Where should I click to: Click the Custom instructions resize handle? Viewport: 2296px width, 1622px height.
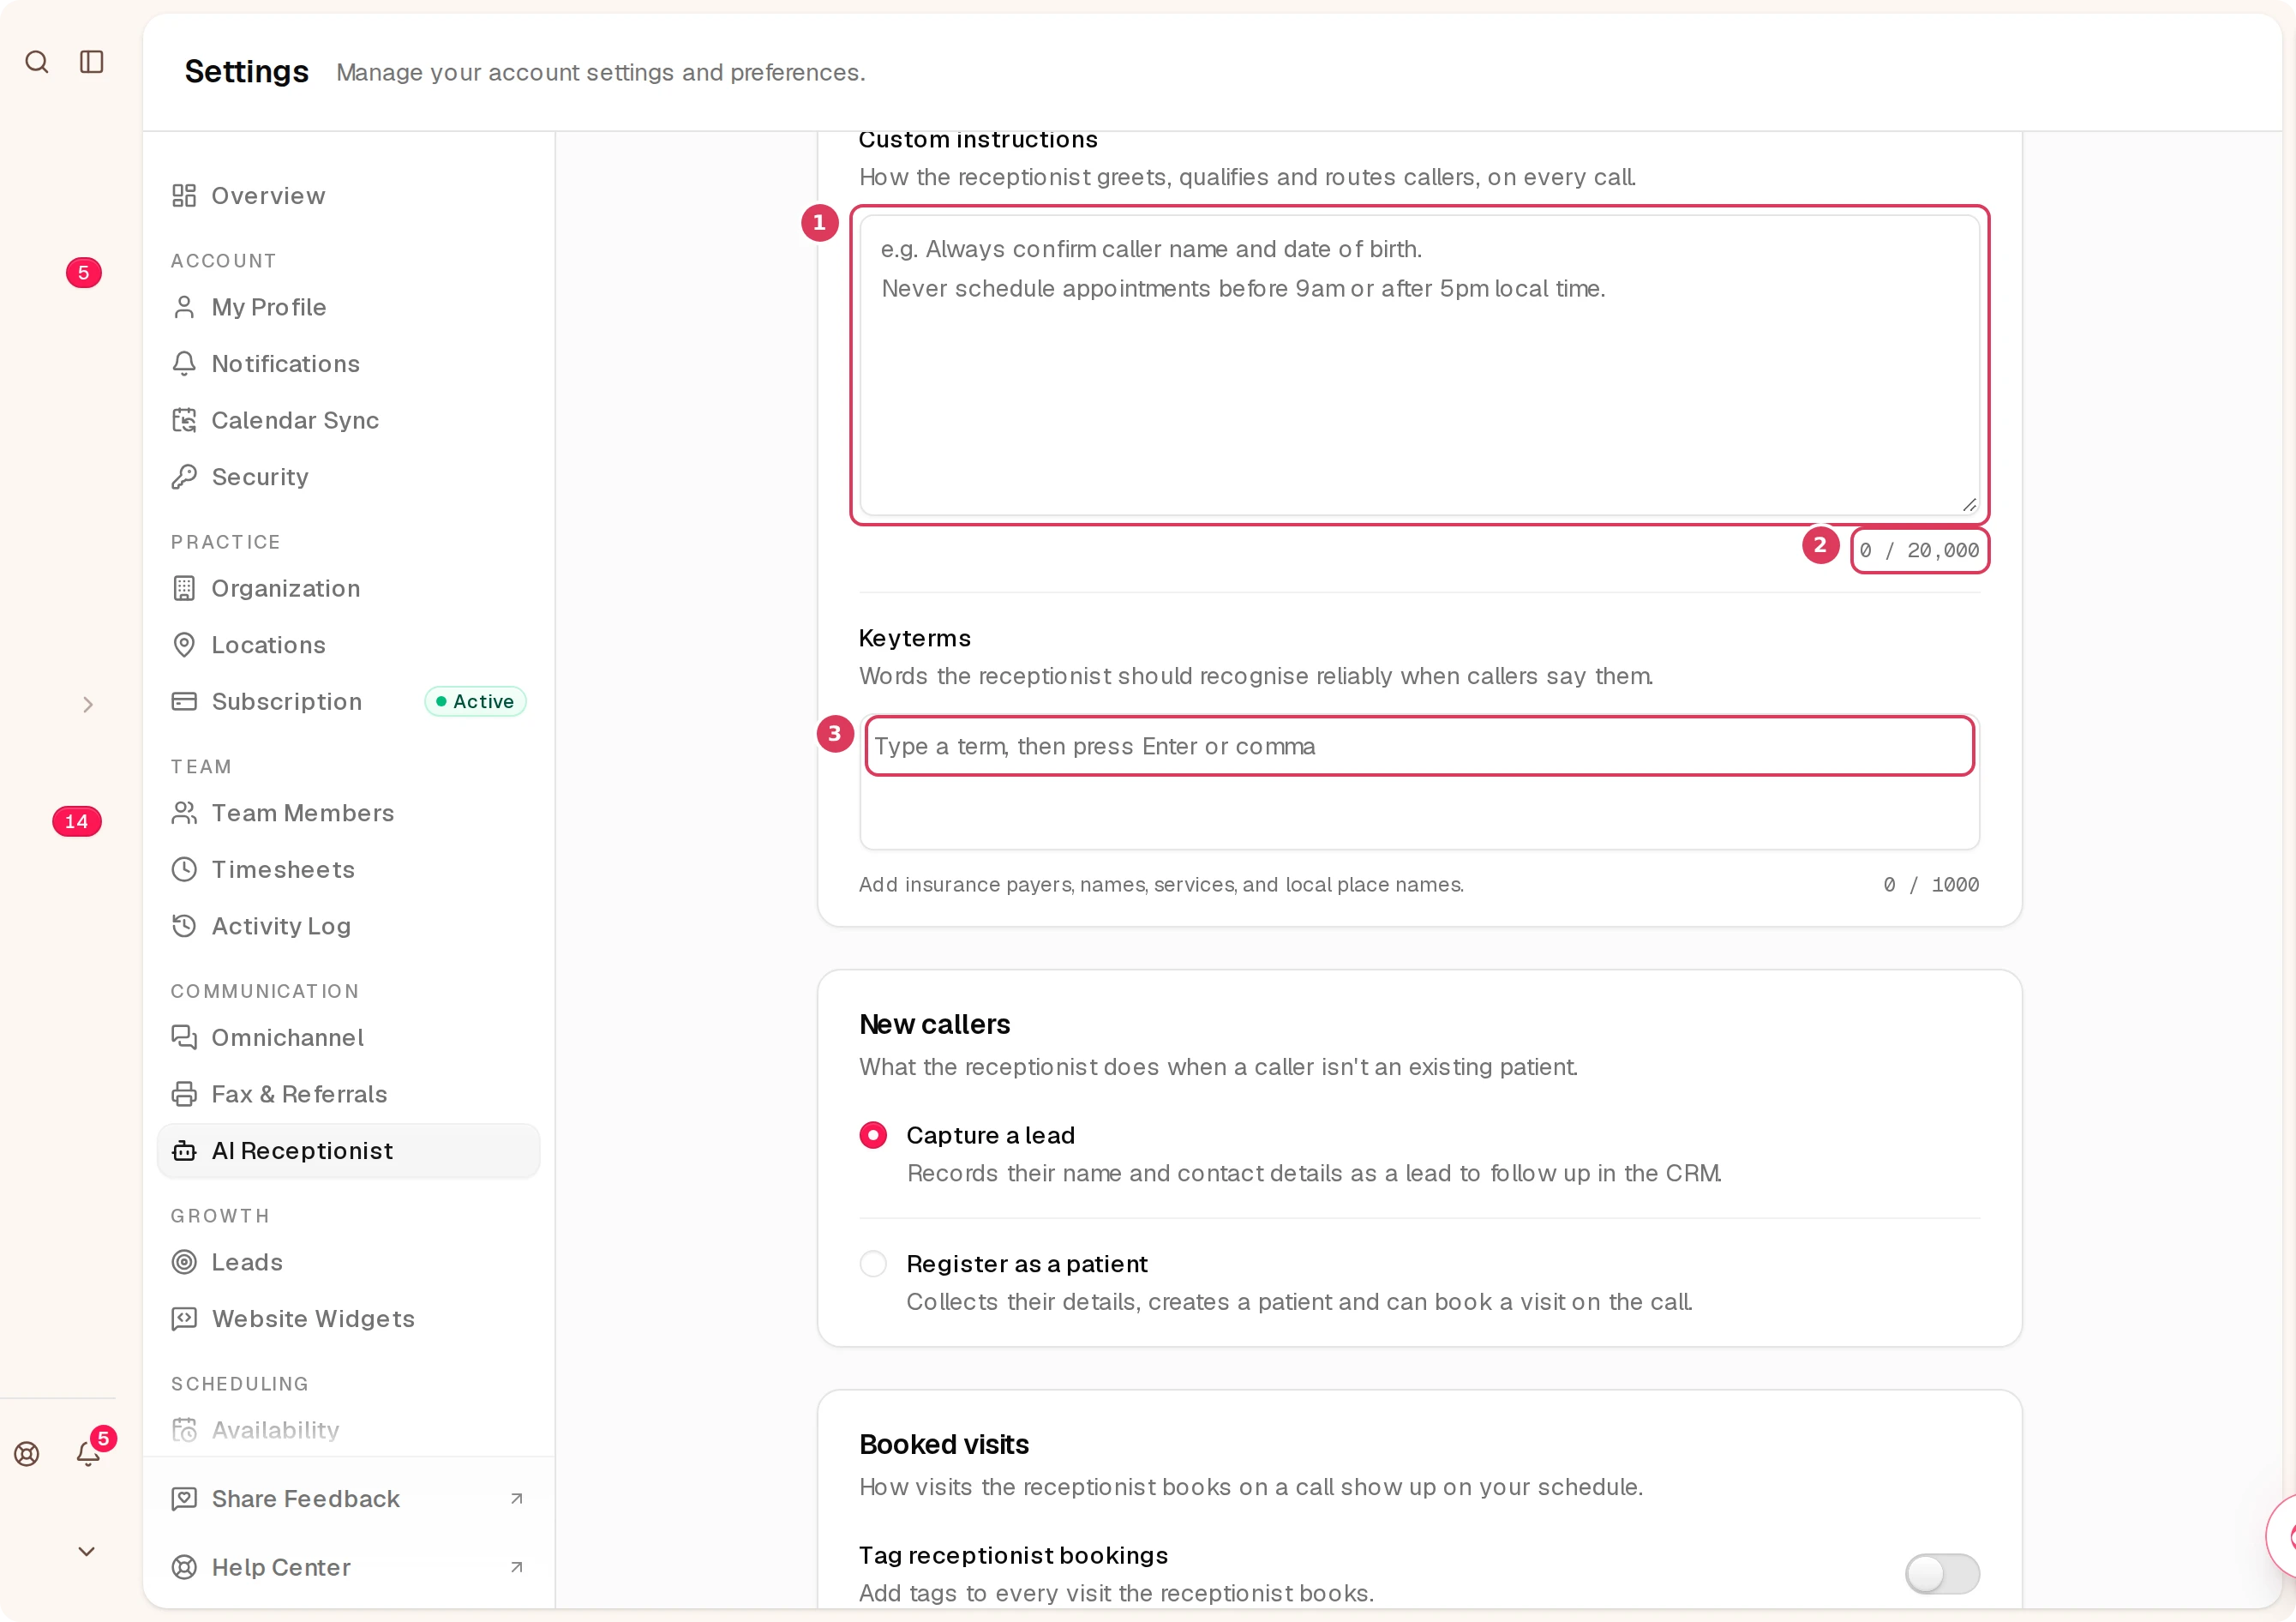pyautogui.click(x=1969, y=505)
